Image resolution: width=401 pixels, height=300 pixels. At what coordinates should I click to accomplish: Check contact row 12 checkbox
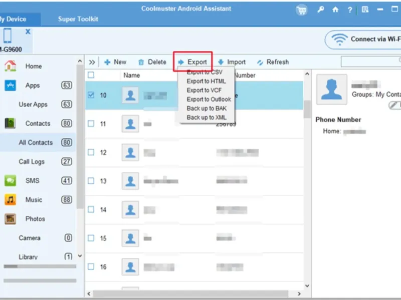[91, 152]
